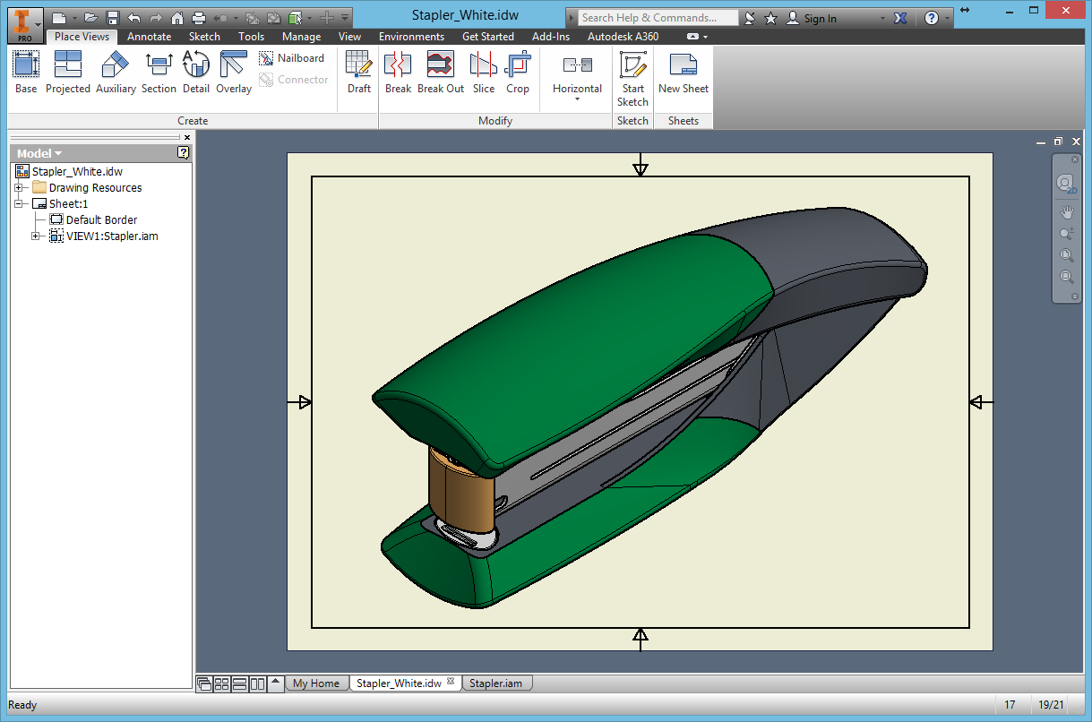This screenshot has width=1092, height=722.
Task: Select the Pan hand tool in navigation bar
Action: click(1066, 212)
